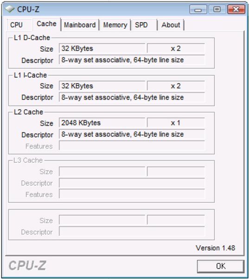The width and height of the screenshot is (249, 279).
Task: Click the L2 Cache Features field
Action: click(x=132, y=146)
